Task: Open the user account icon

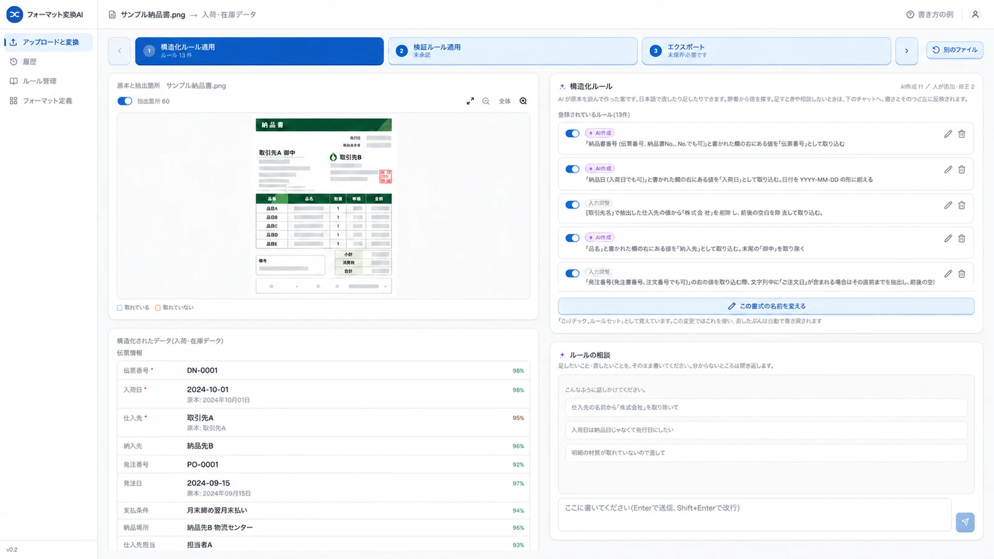Action: point(975,14)
